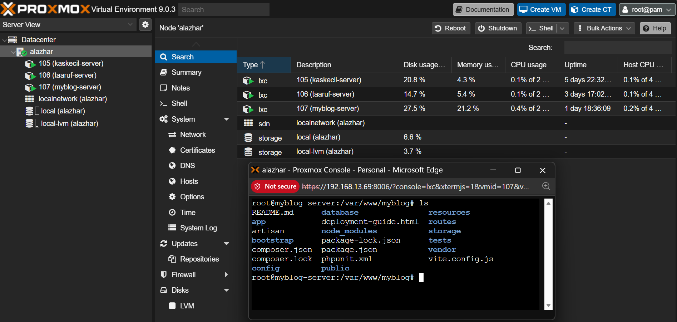Viewport: 677px width, 322px height.
Task: Click the Help button
Action: [x=655, y=28]
